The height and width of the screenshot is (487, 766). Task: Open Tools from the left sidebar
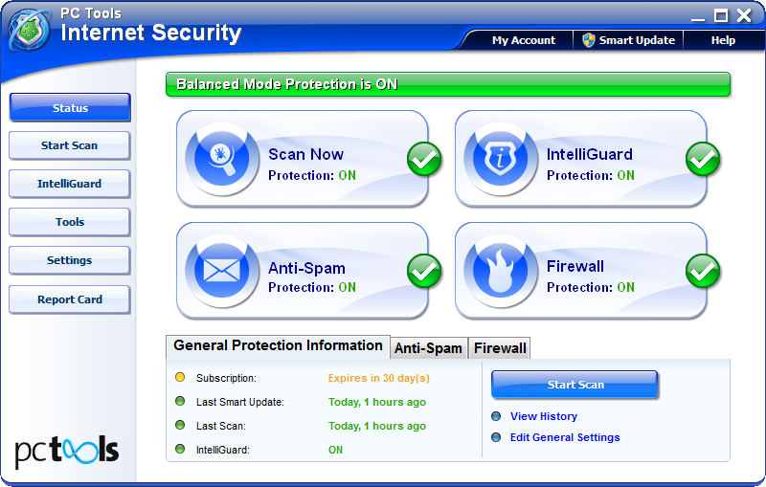70,222
